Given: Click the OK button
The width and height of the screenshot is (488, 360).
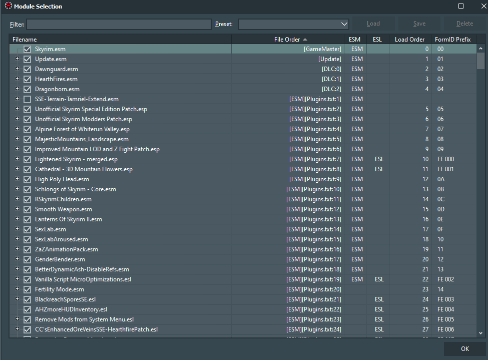Looking at the screenshot, I should 464,349.
